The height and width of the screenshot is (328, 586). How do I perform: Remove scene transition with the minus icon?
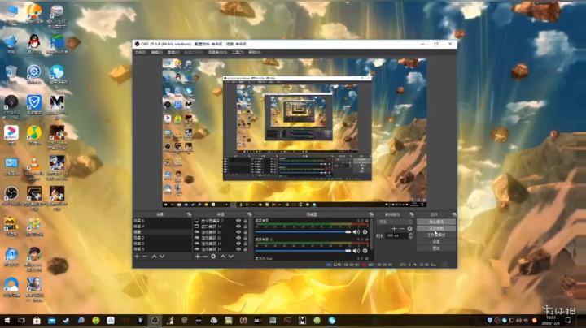(402, 228)
